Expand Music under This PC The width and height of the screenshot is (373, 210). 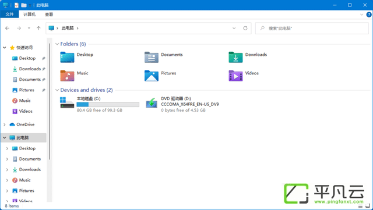(x=7, y=180)
